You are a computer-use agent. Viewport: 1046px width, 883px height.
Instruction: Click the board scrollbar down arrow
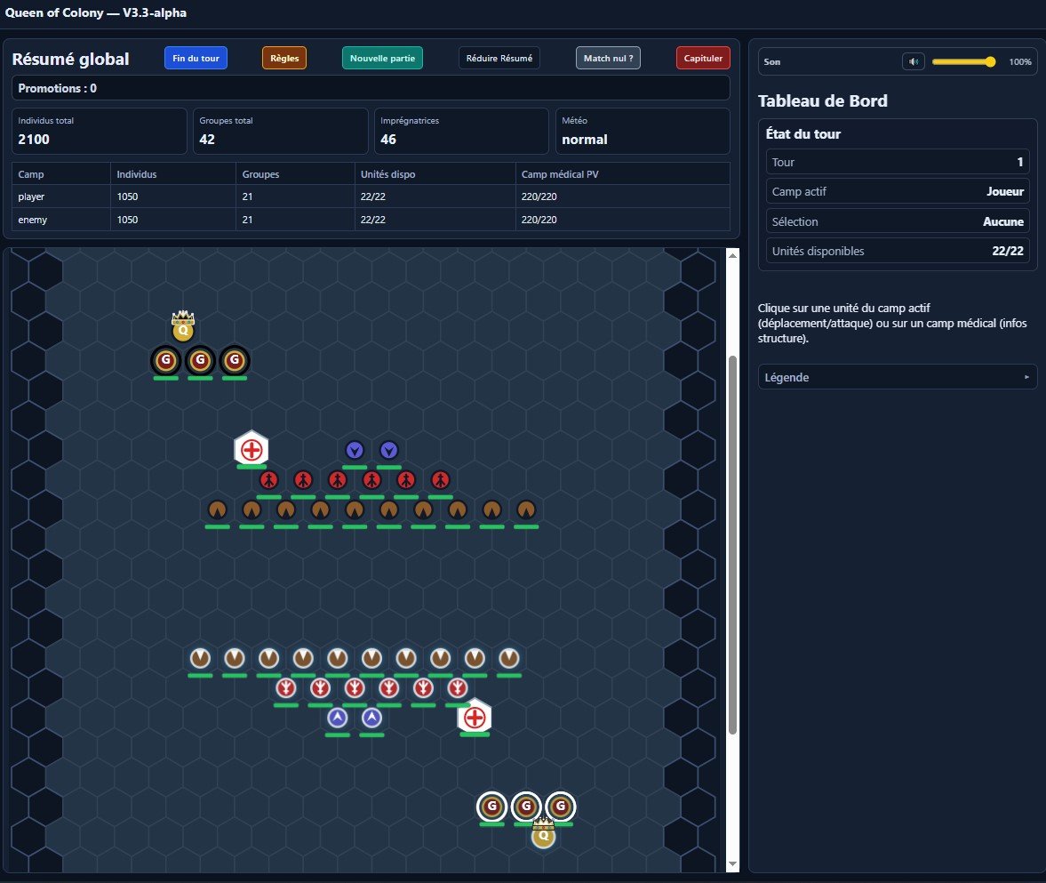coord(732,864)
